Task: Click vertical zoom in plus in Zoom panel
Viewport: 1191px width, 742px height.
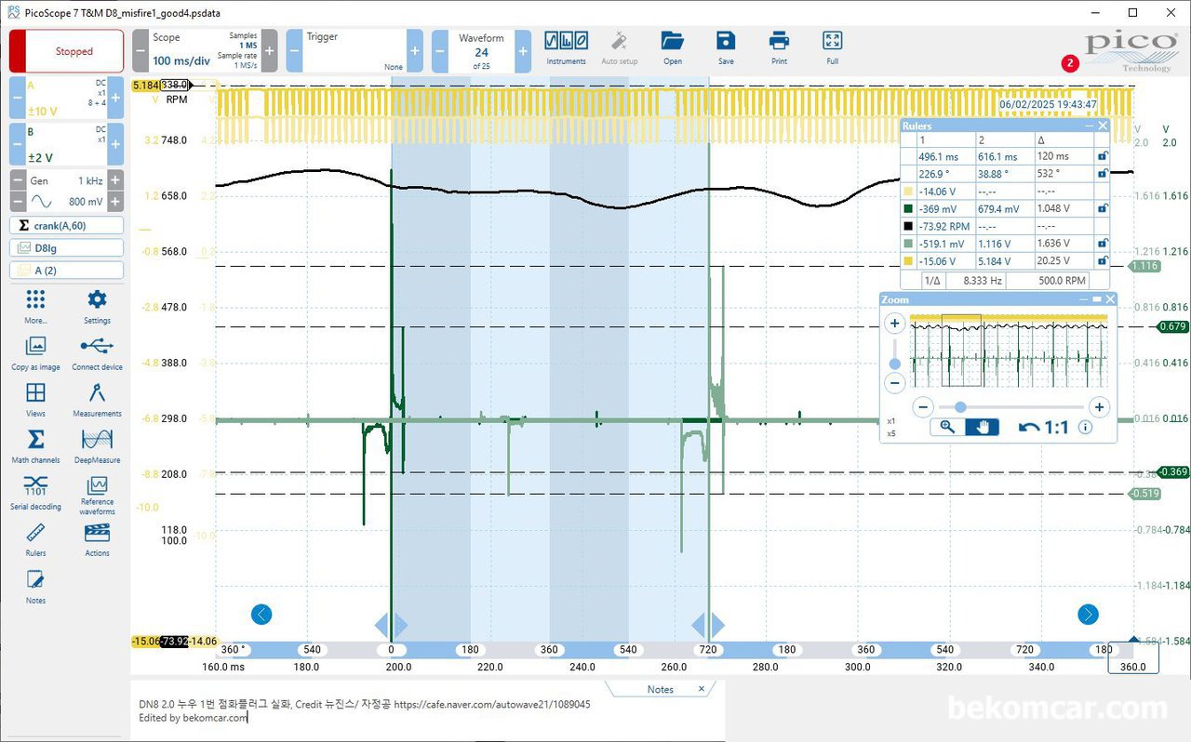Action: click(x=894, y=324)
